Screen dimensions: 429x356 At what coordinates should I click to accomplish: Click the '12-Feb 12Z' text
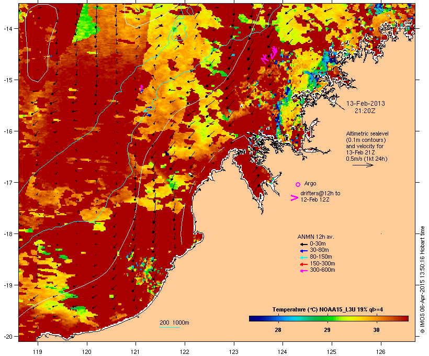click(315, 199)
